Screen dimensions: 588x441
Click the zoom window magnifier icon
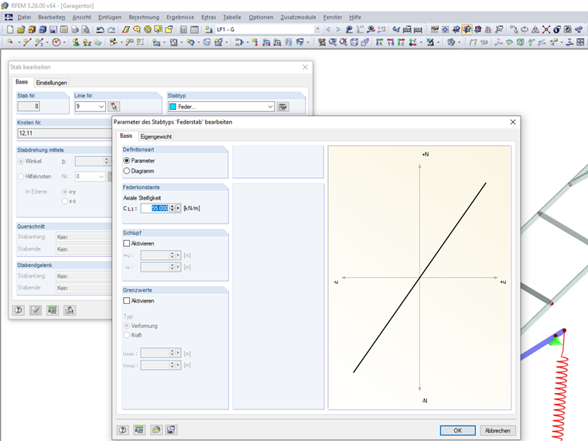click(x=332, y=42)
